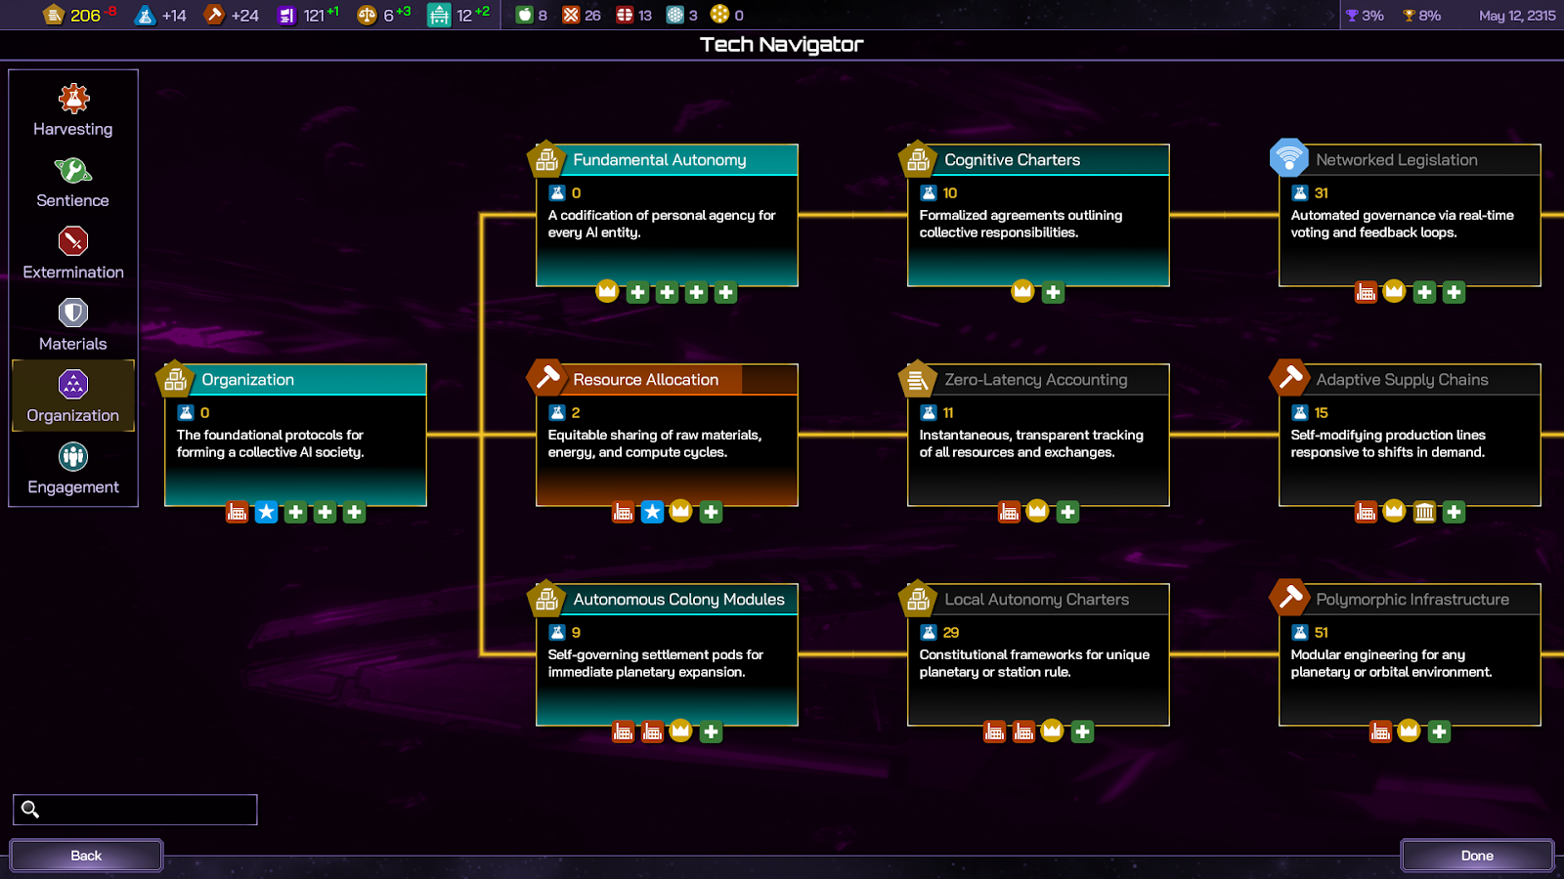Click the search magnifier icon
Image resolution: width=1564 pixels, height=879 pixels.
(x=30, y=810)
